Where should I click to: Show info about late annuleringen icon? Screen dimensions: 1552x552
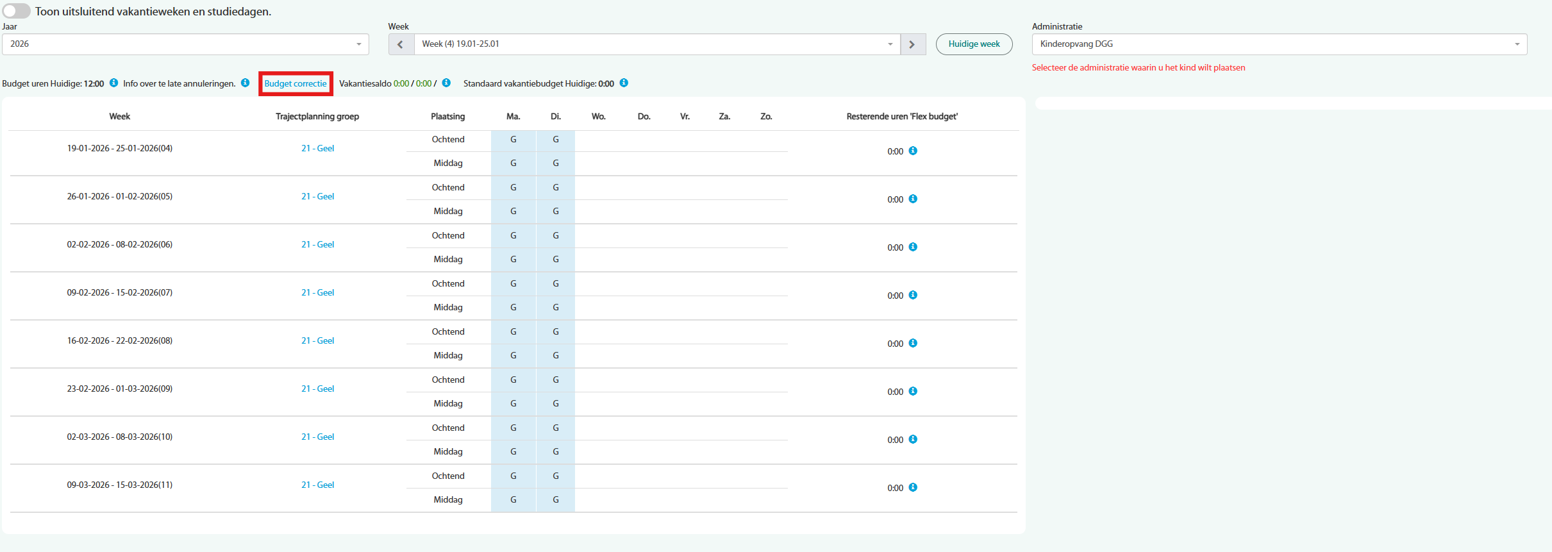tap(245, 83)
